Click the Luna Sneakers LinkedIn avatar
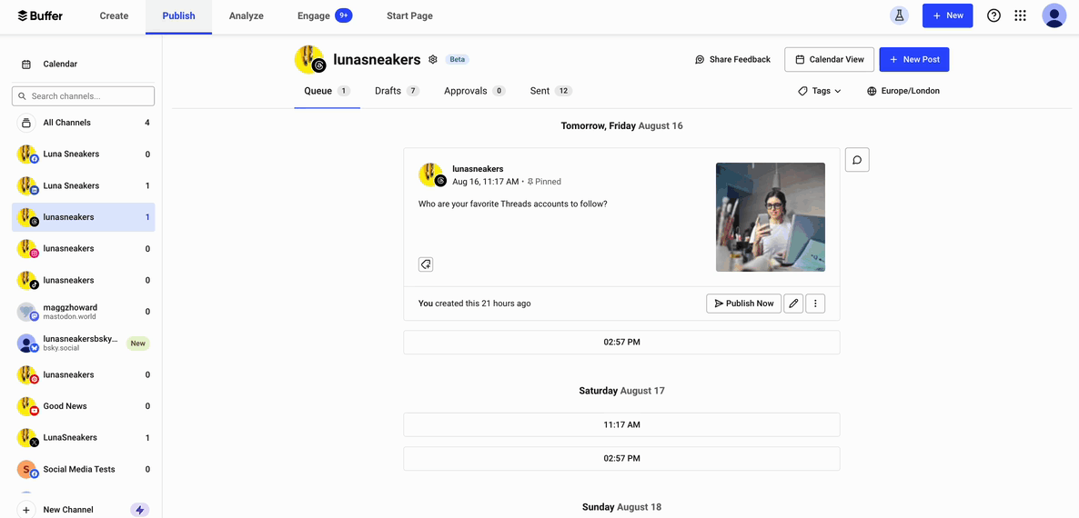The image size is (1079, 518). pyautogui.click(x=26, y=186)
